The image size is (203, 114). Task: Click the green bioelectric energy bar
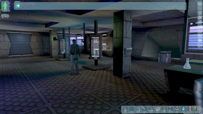click(2, 6)
